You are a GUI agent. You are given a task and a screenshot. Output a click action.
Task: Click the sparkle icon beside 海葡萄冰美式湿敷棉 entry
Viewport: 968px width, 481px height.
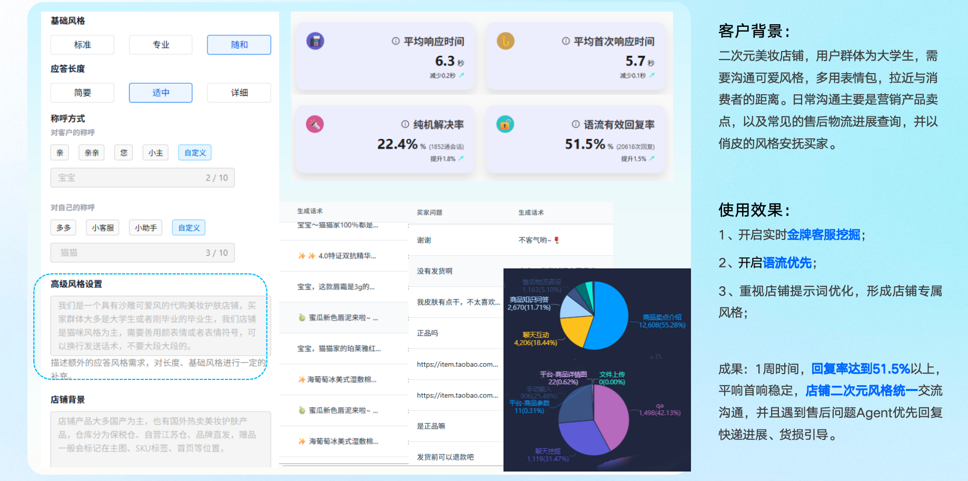point(303,379)
